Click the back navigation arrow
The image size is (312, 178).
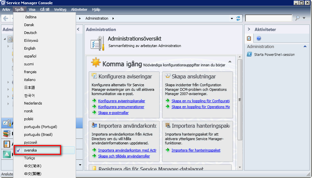(5, 18)
